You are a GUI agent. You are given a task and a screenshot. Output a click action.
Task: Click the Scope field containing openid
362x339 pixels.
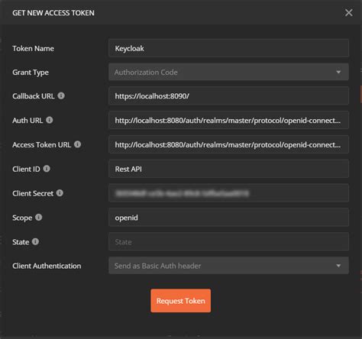(228, 218)
